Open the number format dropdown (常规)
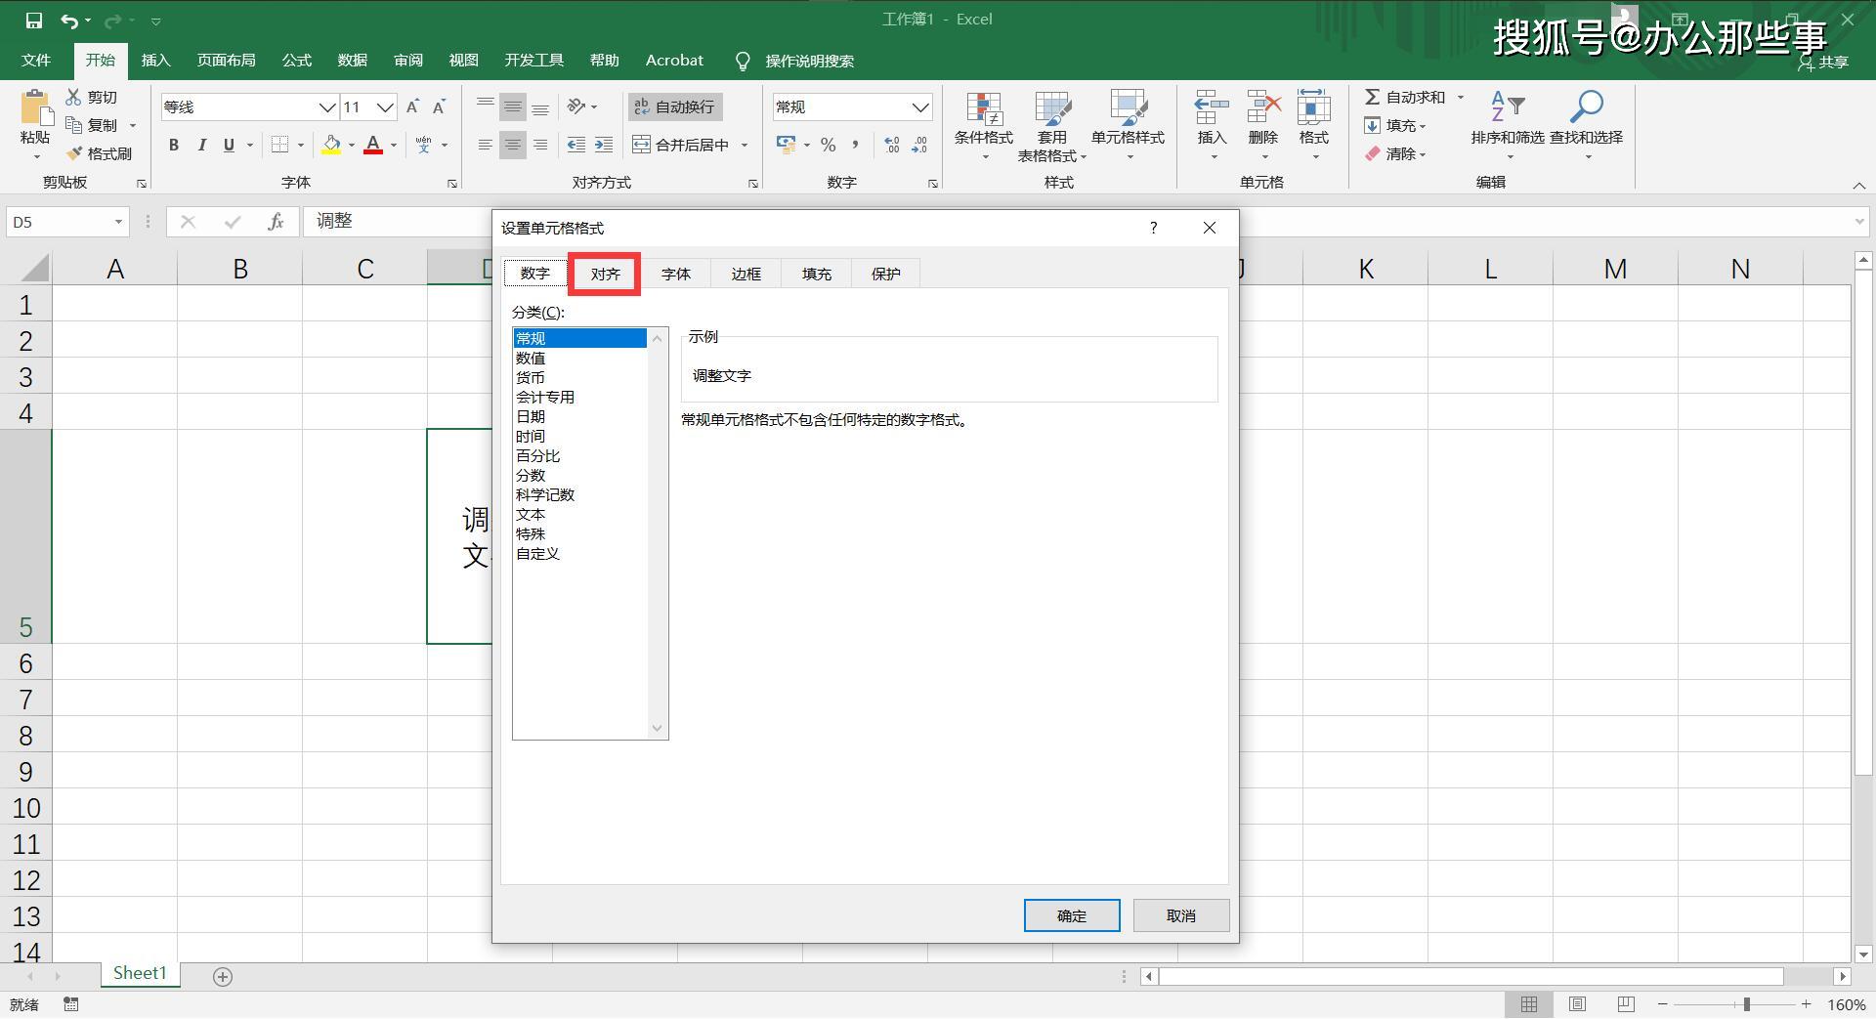1876x1019 pixels. click(x=920, y=106)
